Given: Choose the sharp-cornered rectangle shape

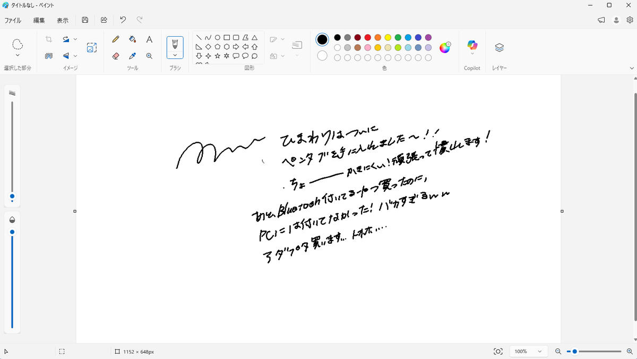Looking at the screenshot, I should pos(227,38).
